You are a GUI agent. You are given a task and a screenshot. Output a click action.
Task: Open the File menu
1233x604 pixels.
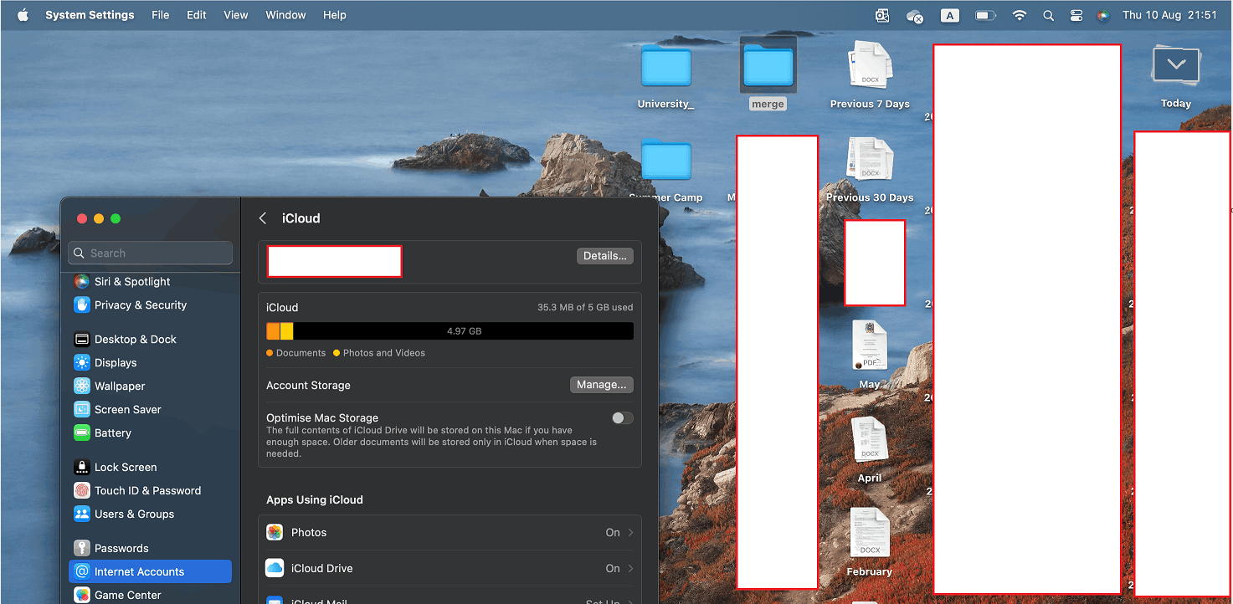[x=160, y=15]
